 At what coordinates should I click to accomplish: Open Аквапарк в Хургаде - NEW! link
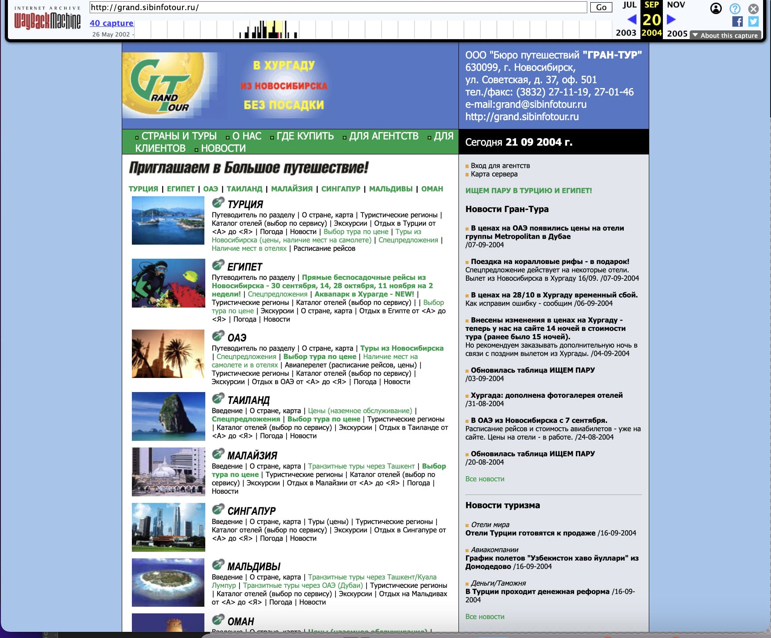point(364,294)
